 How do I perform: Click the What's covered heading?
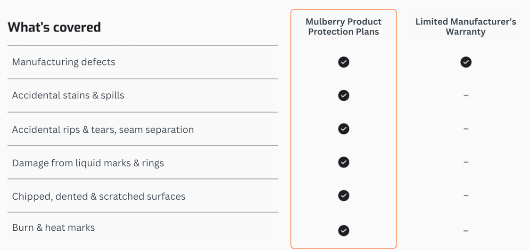coord(54,27)
